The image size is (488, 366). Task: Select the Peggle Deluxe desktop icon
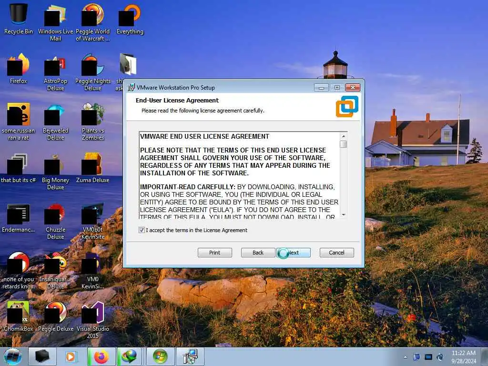(55, 317)
